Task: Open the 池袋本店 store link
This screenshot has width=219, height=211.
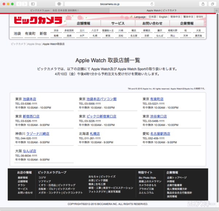Action: (30, 99)
